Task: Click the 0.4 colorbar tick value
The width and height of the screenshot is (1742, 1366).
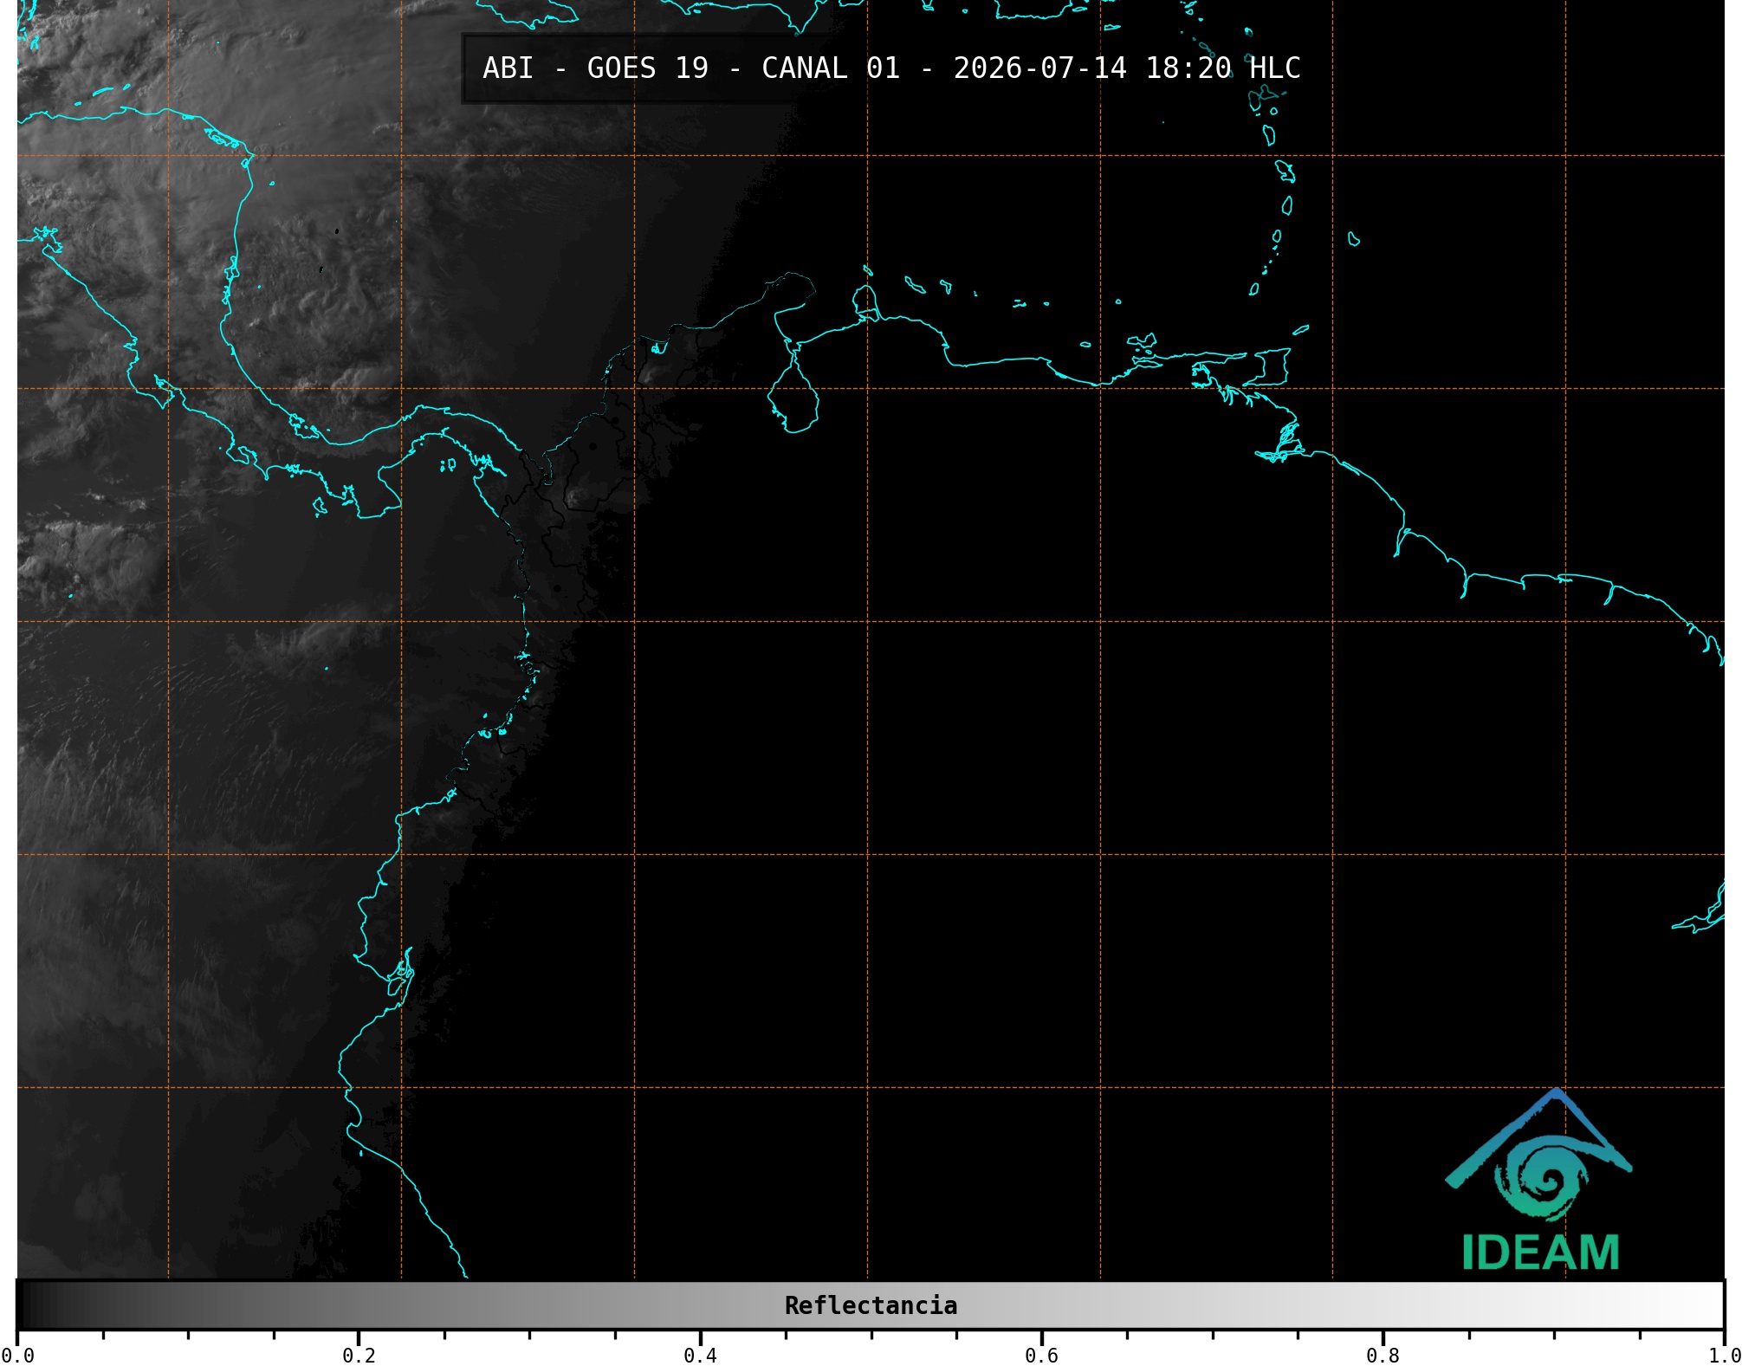Action: (x=700, y=1355)
